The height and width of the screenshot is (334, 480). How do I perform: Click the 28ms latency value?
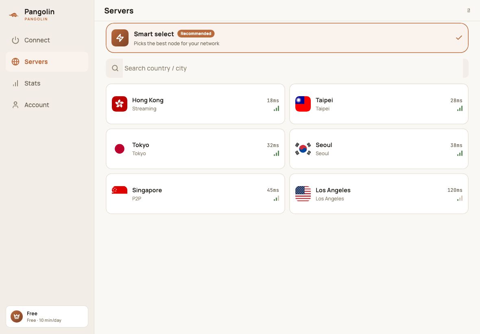point(456,101)
